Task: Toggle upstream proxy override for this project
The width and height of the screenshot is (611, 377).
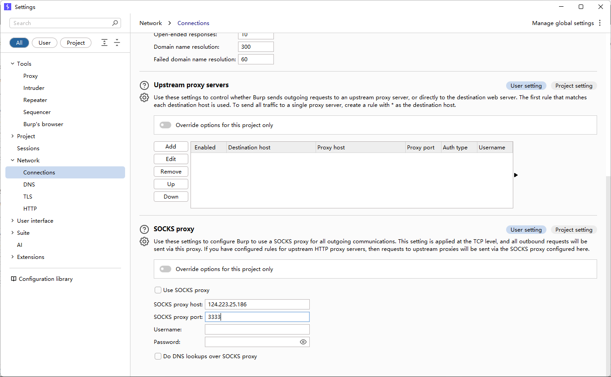Action: tap(165, 125)
